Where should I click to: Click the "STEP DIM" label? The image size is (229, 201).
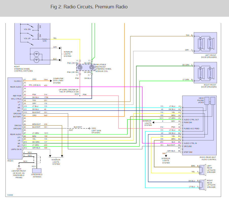tap(188, 152)
